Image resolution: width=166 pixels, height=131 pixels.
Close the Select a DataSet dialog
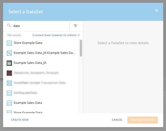(157, 10)
